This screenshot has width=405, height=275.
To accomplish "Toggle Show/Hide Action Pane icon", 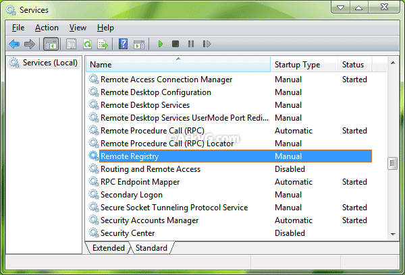I will click(139, 44).
